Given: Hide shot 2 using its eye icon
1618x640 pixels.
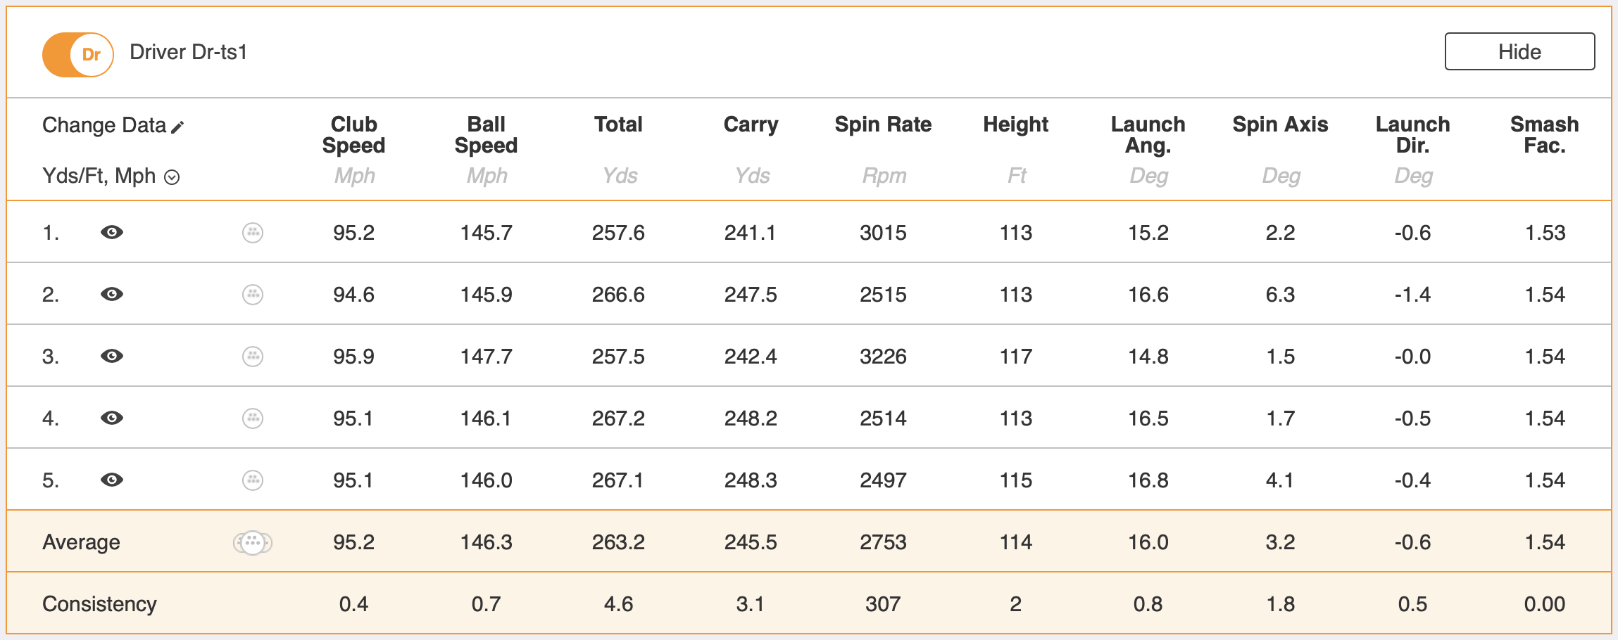Looking at the screenshot, I should pos(112,294).
